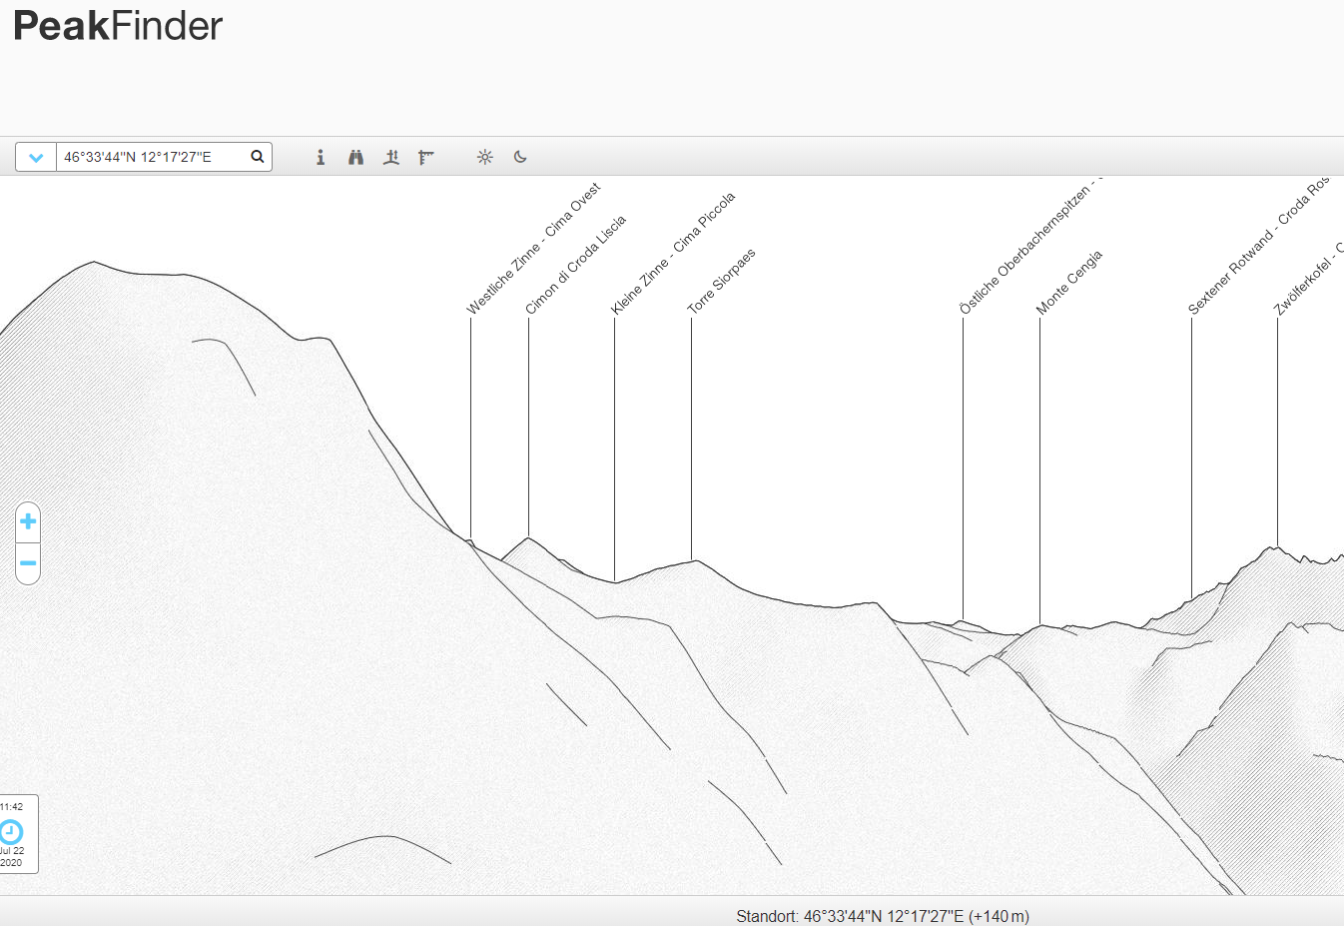Image resolution: width=1344 pixels, height=926 pixels.
Task: Click the Torre Siorpaes peak label
Action: pos(722,281)
